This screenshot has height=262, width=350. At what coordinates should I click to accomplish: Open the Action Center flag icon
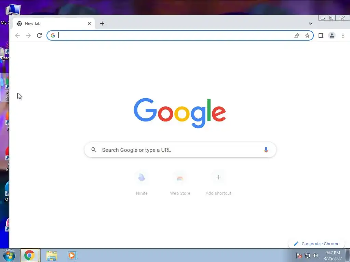coord(299,256)
